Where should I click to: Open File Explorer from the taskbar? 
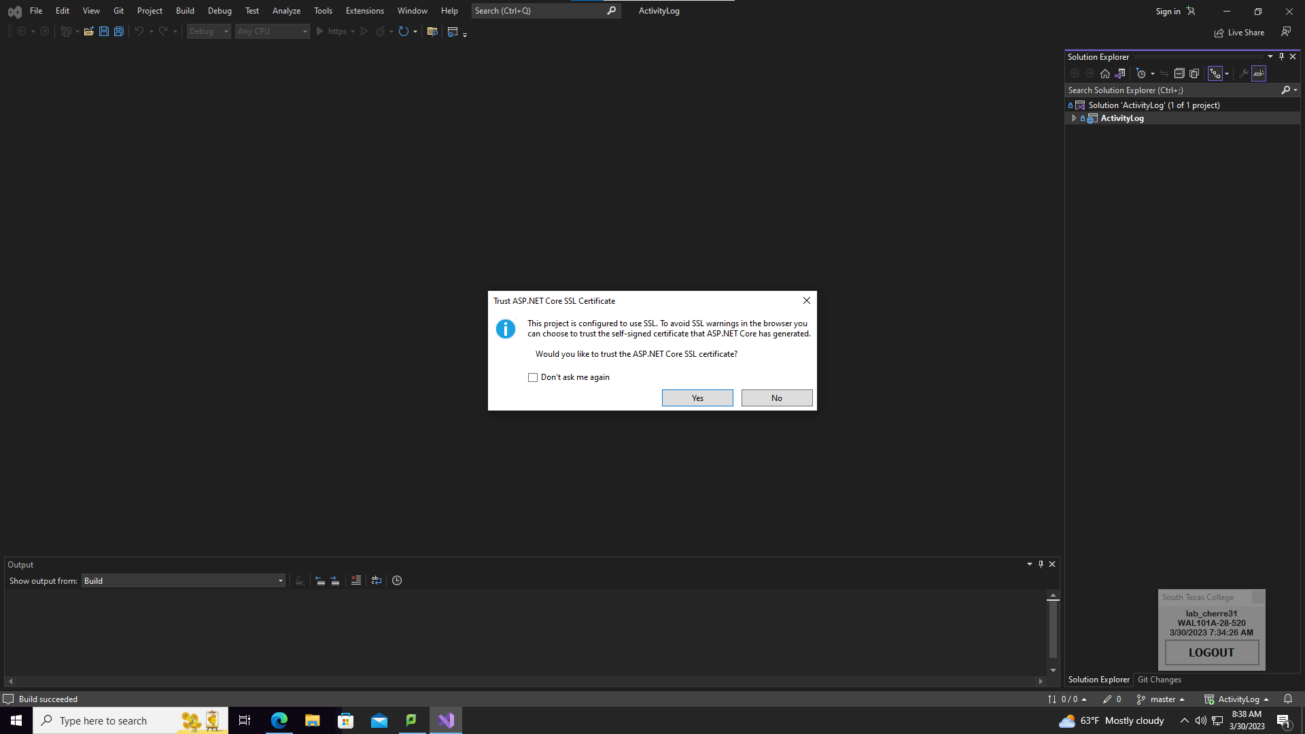(312, 720)
